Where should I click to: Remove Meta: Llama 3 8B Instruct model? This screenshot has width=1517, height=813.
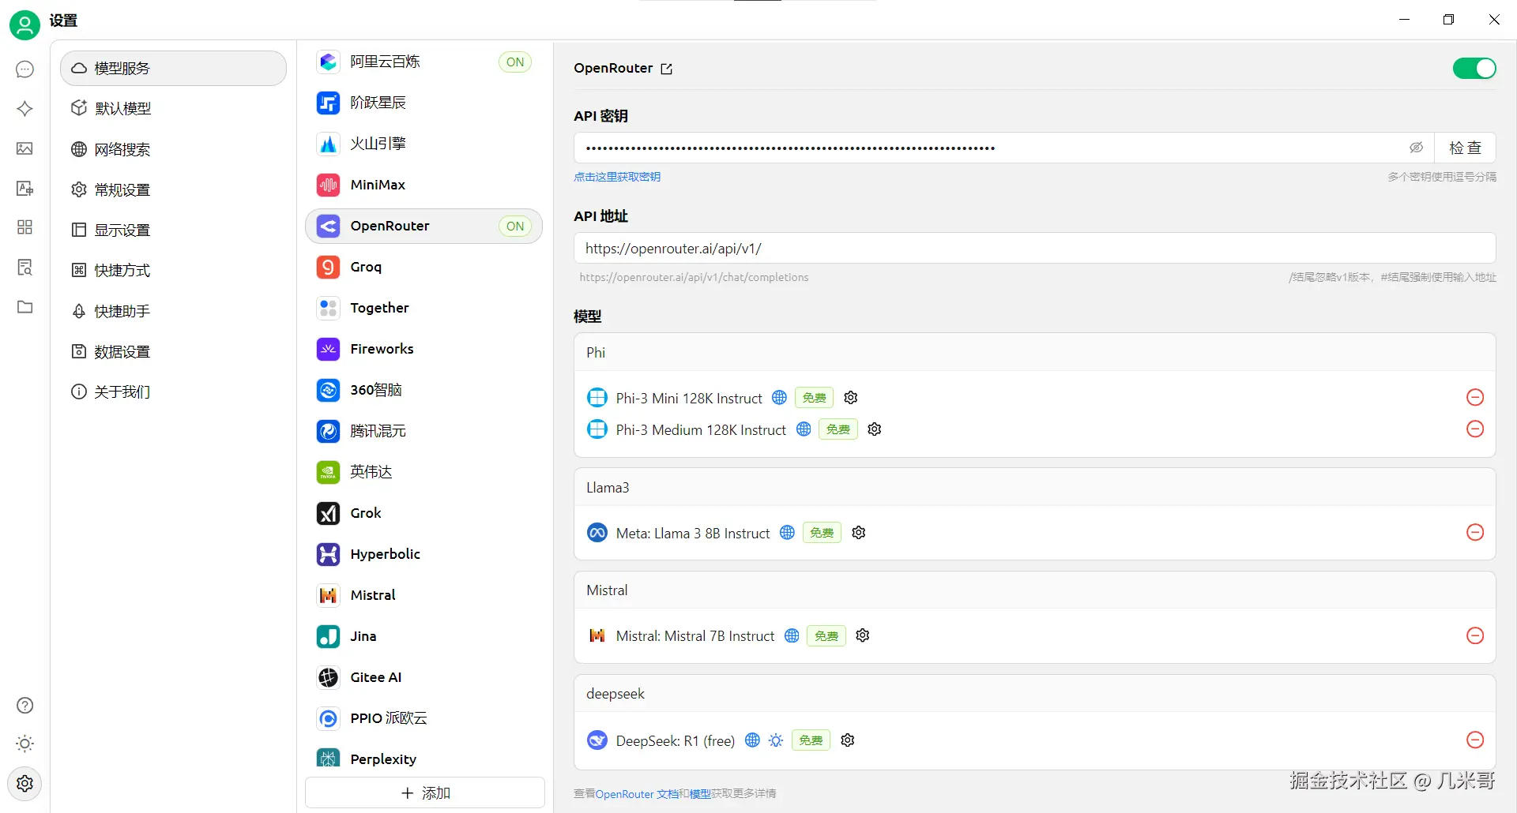tap(1475, 532)
